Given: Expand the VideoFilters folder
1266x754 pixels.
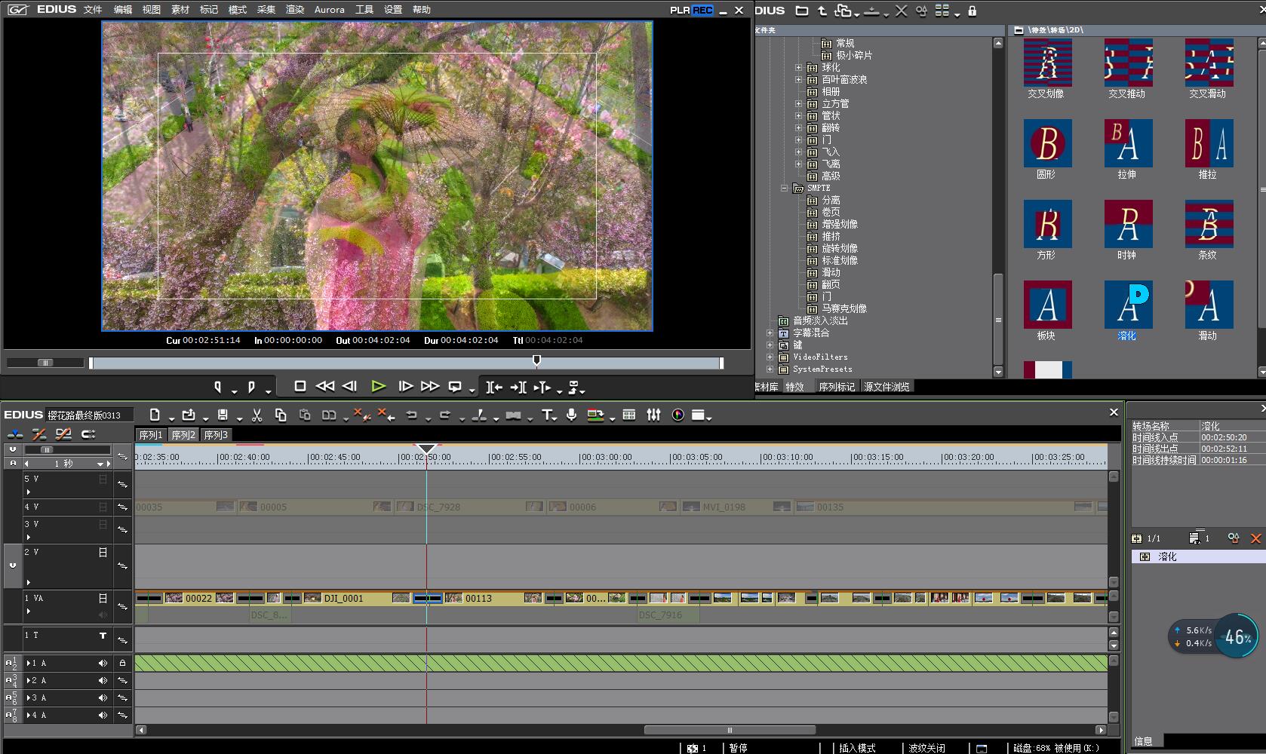Looking at the screenshot, I should [x=770, y=357].
